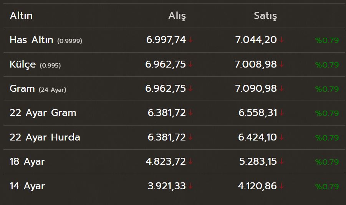Image resolution: width=346 pixels, height=205 pixels.
Task: Click the down arrow next to 22 Ayar Hurda Satış
Action: (281, 137)
